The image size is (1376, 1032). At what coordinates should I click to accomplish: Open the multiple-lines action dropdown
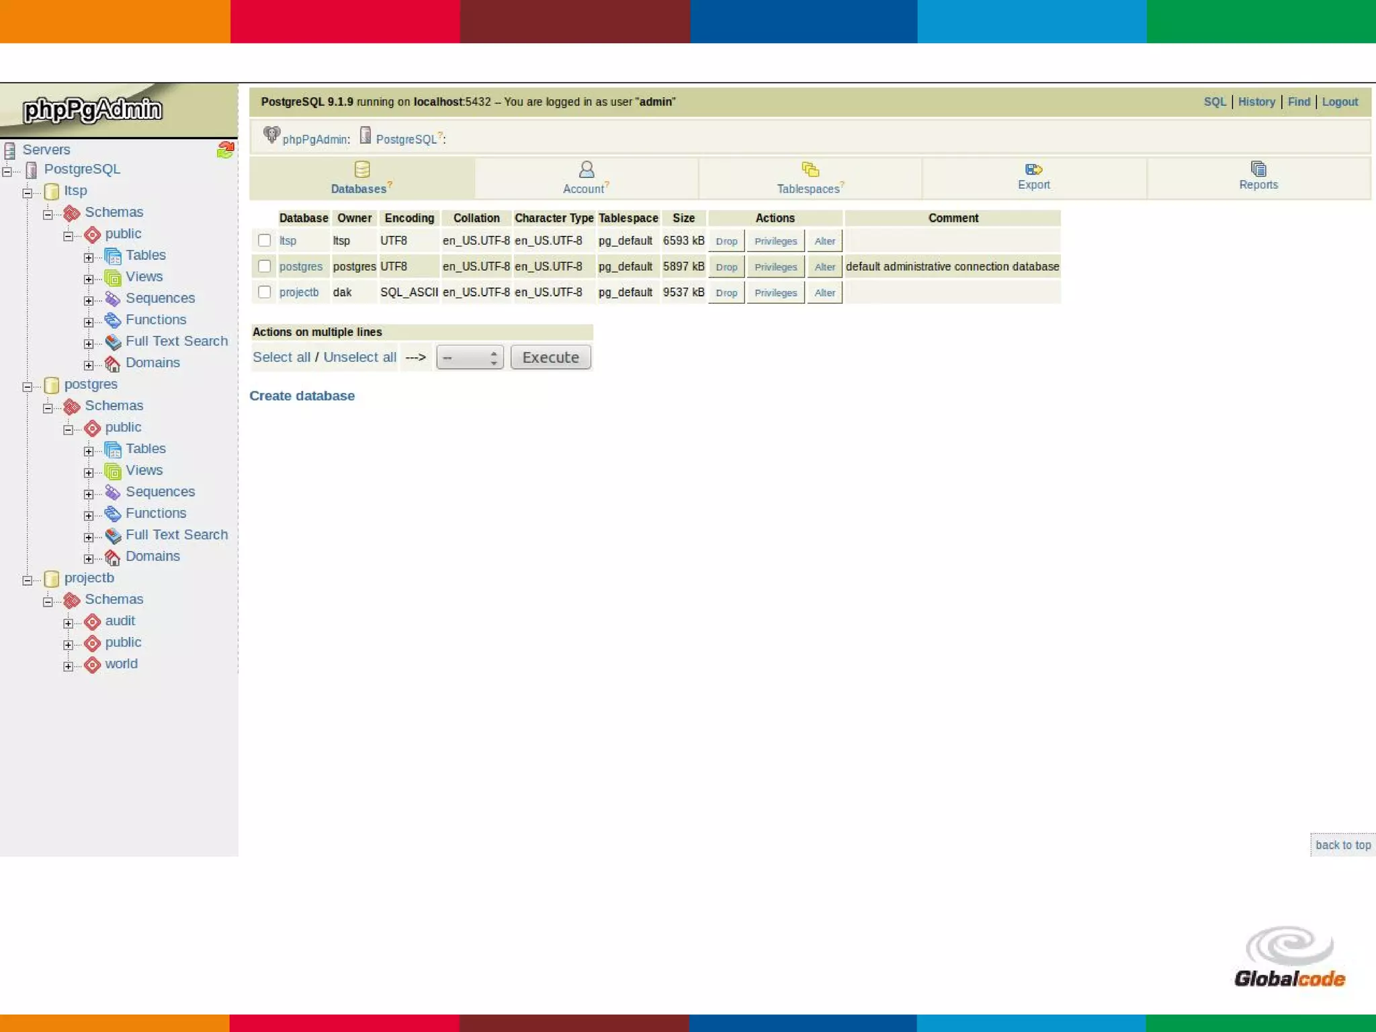click(469, 357)
